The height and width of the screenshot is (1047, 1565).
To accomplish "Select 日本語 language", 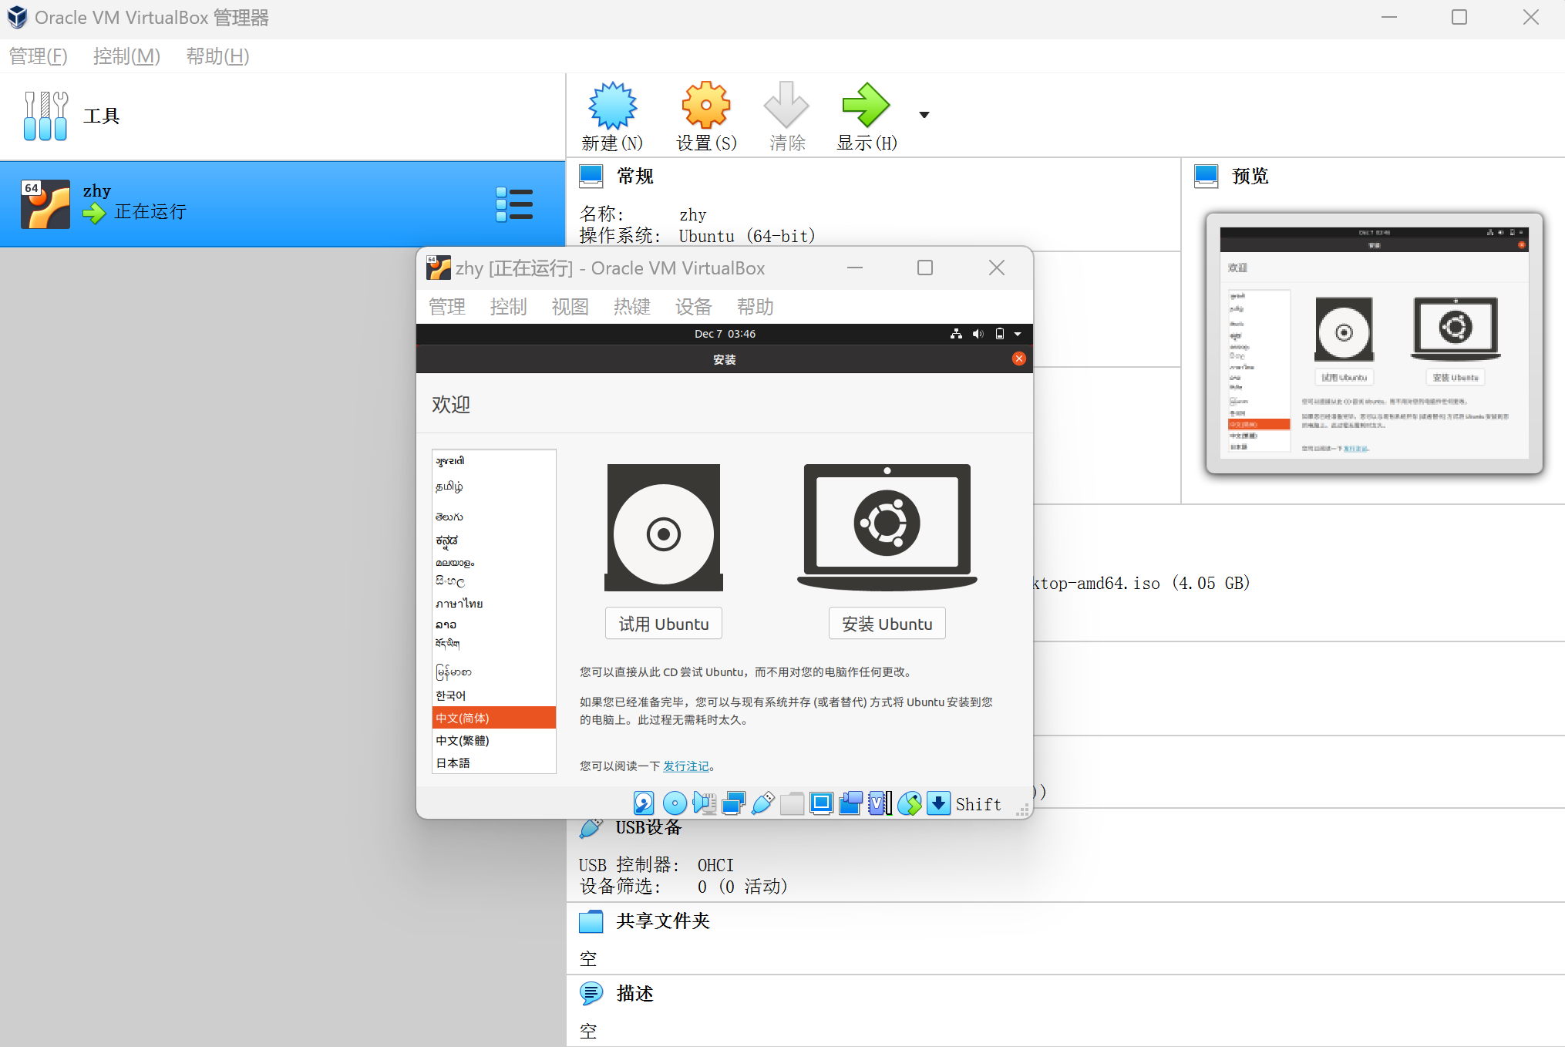I will (x=494, y=763).
